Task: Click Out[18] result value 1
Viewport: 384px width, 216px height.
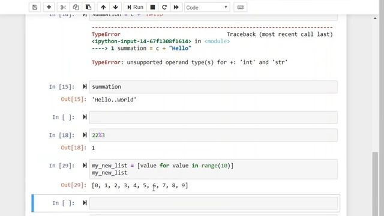Action: click(x=93, y=148)
